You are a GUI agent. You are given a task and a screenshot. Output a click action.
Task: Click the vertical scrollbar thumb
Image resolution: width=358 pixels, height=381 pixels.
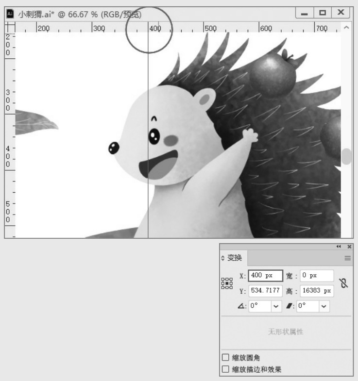click(x=346, y=156)
